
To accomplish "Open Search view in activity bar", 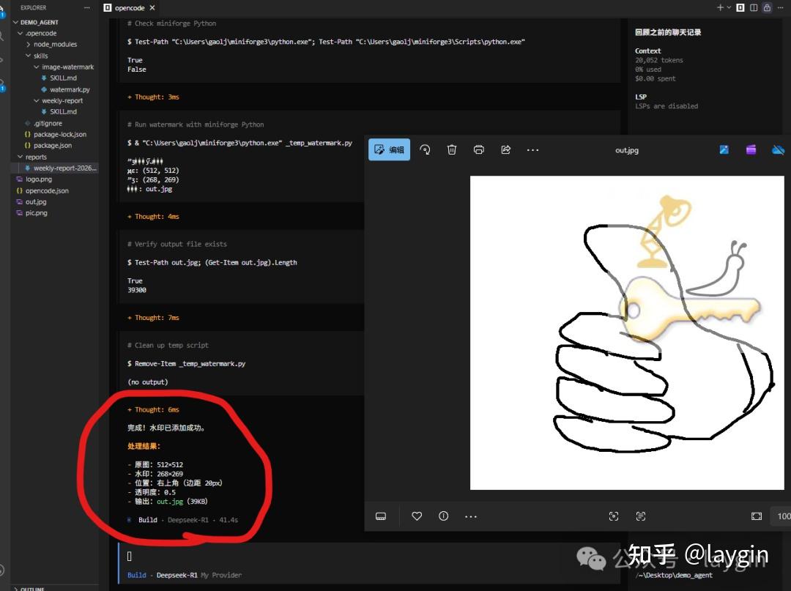I will (2, 36).
